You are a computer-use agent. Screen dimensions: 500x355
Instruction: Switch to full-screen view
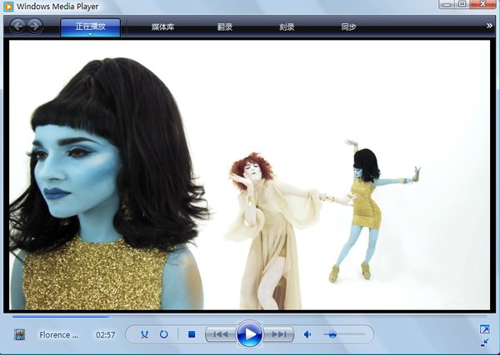coord(485,329)
